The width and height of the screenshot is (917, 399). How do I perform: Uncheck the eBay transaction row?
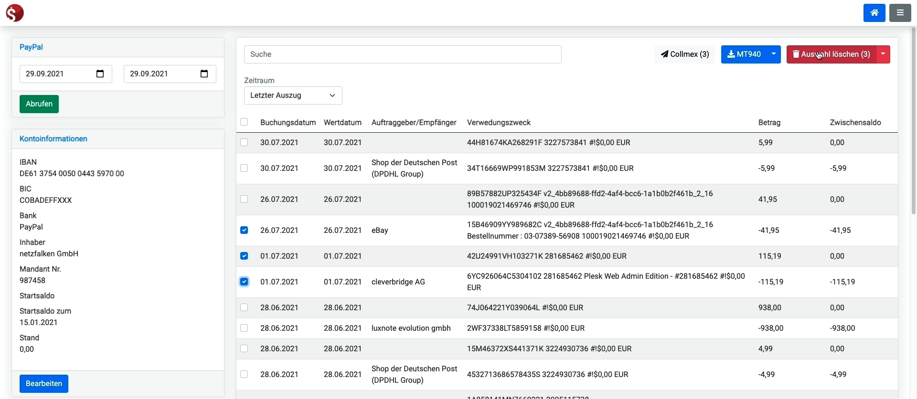pyautogui.click(x=244, y=230)
